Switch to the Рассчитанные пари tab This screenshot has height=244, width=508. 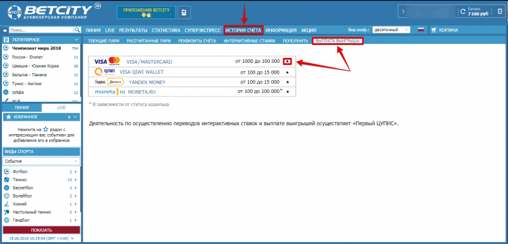click(x=149, y=41)
